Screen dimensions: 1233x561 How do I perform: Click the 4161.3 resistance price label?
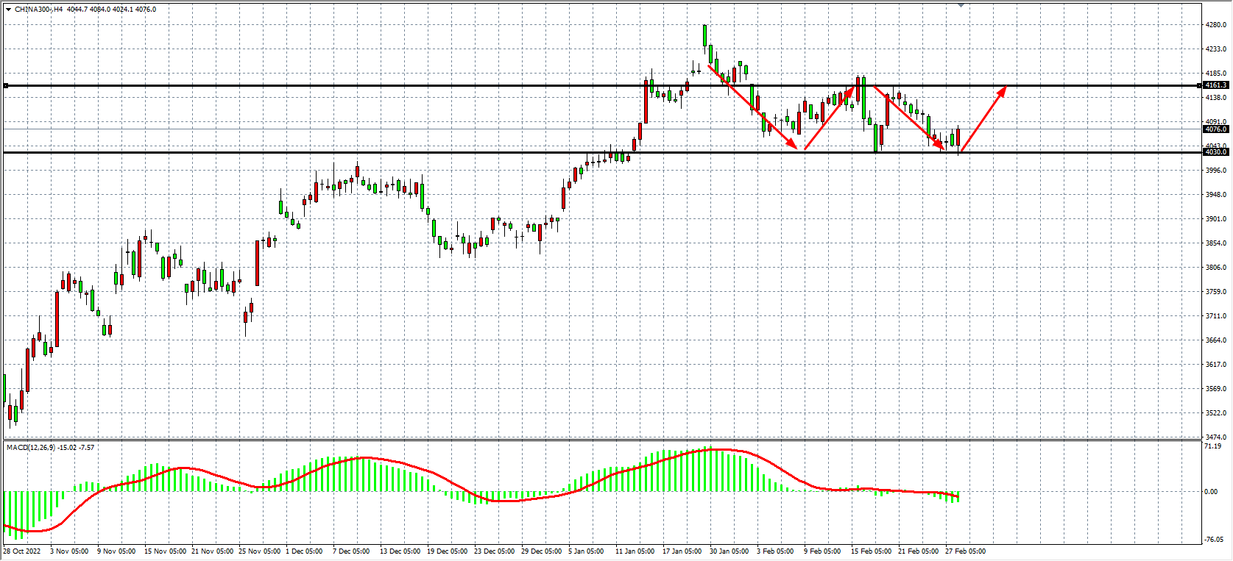point(1215,85)
